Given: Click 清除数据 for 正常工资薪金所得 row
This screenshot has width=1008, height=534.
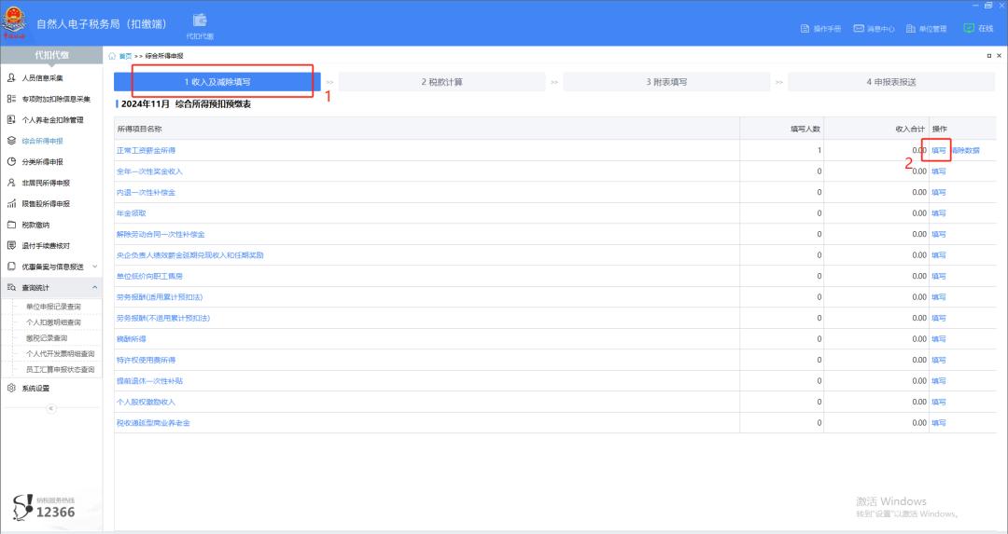Looking at the screenshot, I should click(x=966, y=150).
